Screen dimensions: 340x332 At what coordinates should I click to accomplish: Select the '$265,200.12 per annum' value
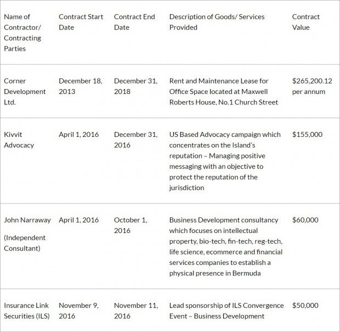pyautogui.click(x=312, y=86)
